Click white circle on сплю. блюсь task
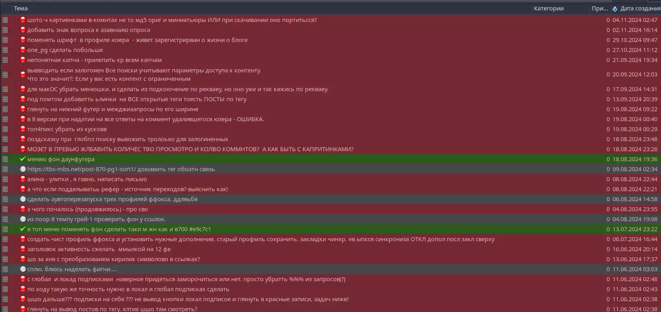 [x=23, y=269]
